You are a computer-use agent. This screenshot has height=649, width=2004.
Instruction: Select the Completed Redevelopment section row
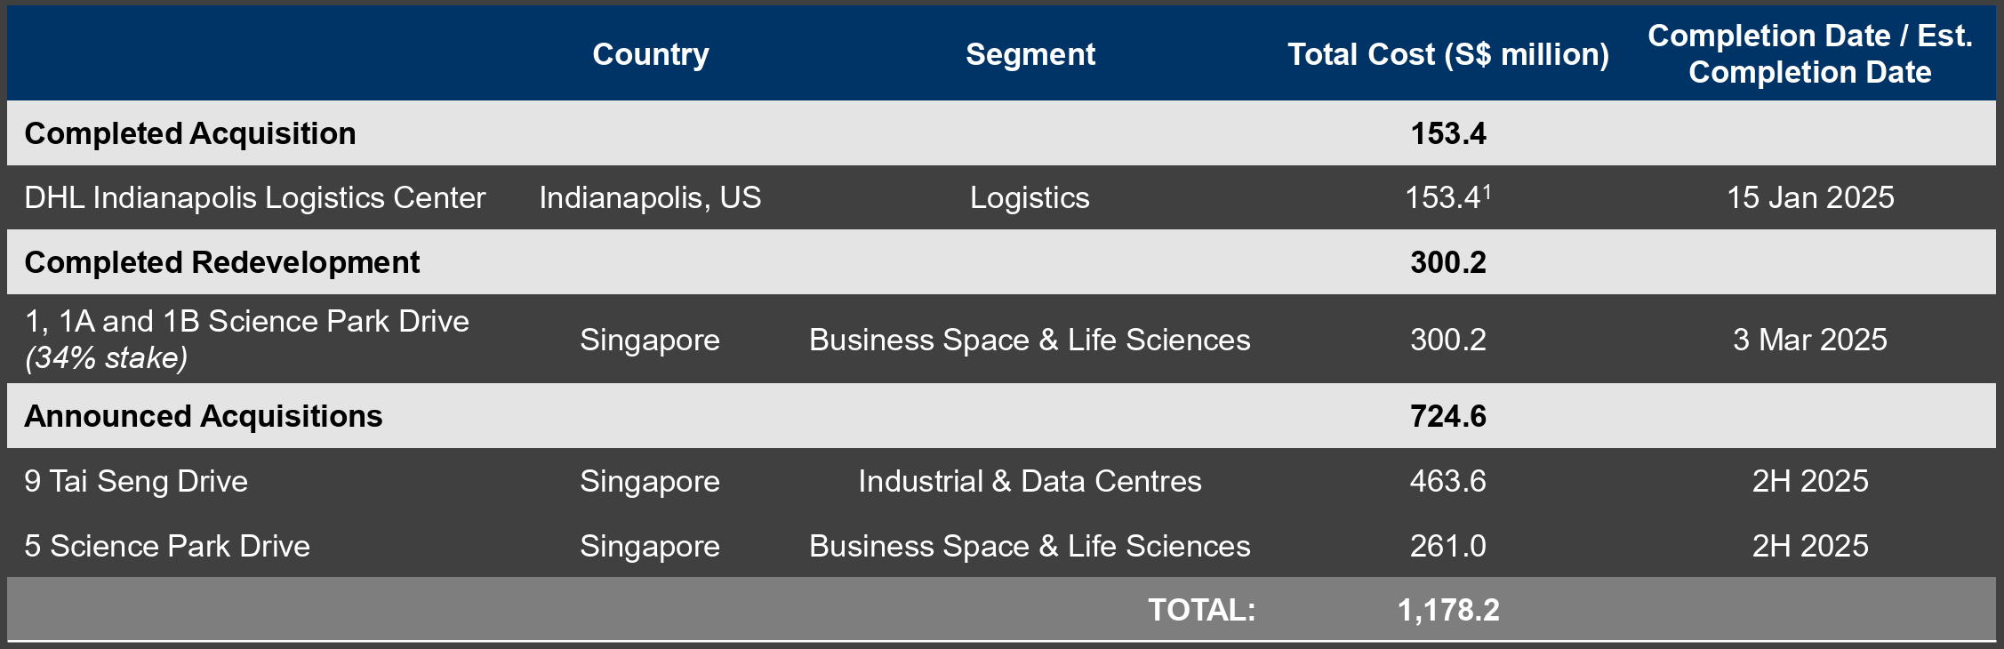pyautogui.click(x=1001, y=262)
